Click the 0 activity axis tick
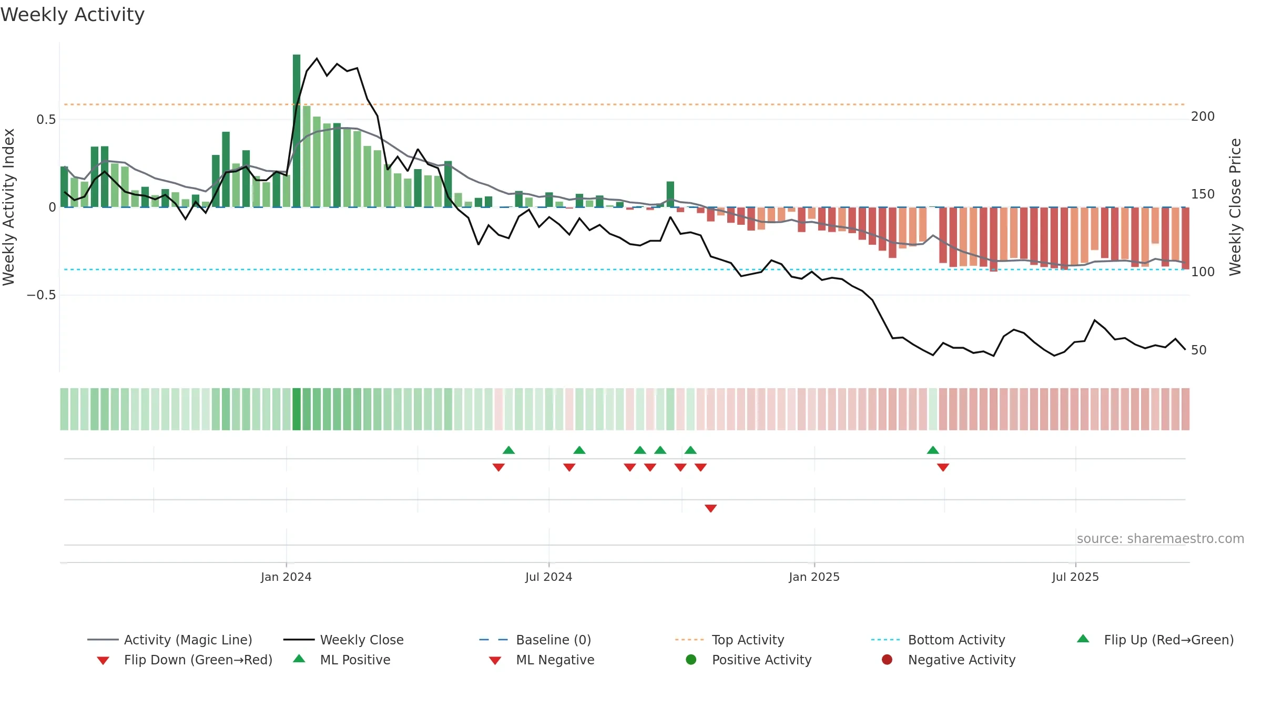Screen dimensions: 1262x709 coord(52,207)
